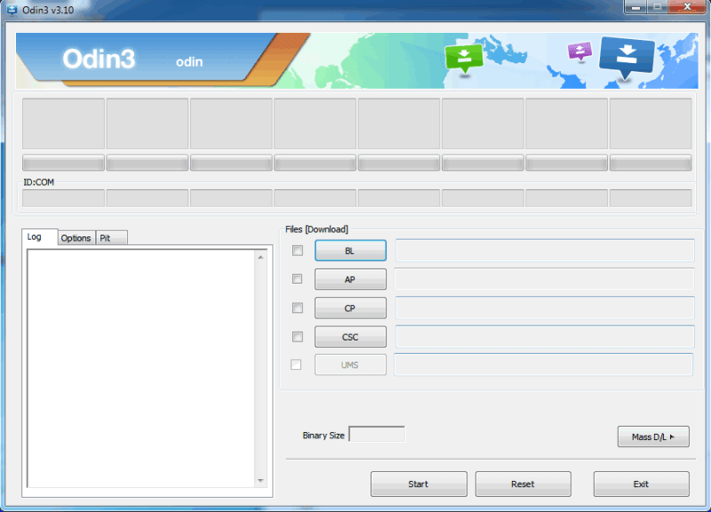Browse for a CP modem file
This screenshot has width=711, height=512.
point(350,308)
